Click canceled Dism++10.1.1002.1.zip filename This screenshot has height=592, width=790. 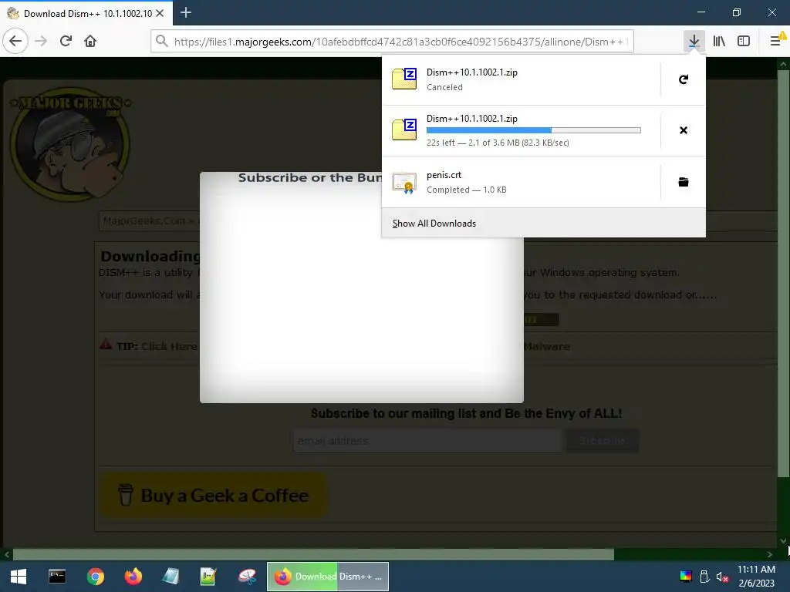pyautogui.click(x=472, y=72)
